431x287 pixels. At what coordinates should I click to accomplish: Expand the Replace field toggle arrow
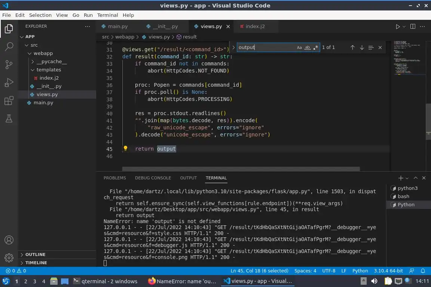233,47
